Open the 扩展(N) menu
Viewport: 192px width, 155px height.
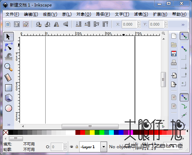click(x=160, y=14)
